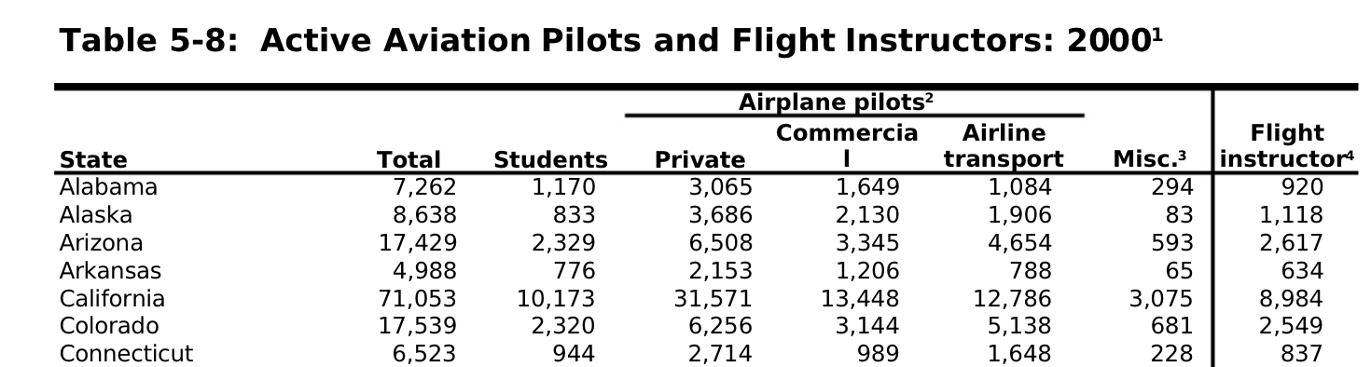Select the Misc. column header

(x=1150, y=160)
